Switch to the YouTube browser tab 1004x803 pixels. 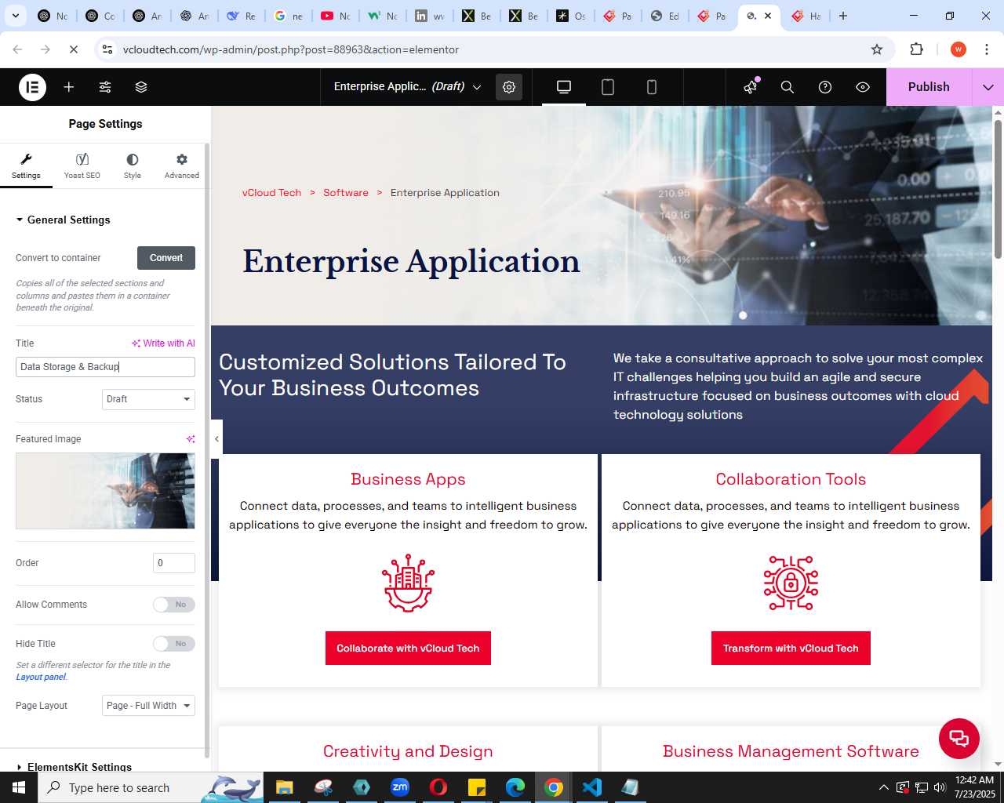[x=335, y=16]
